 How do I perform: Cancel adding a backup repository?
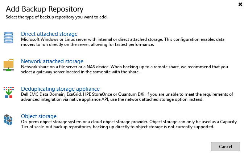225,146
